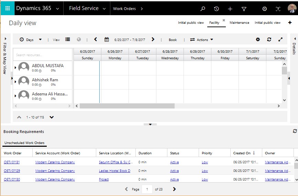Viewport: 298px width, 196px height.
Task: Open advanced find filter icon
Action: point(244,9)
